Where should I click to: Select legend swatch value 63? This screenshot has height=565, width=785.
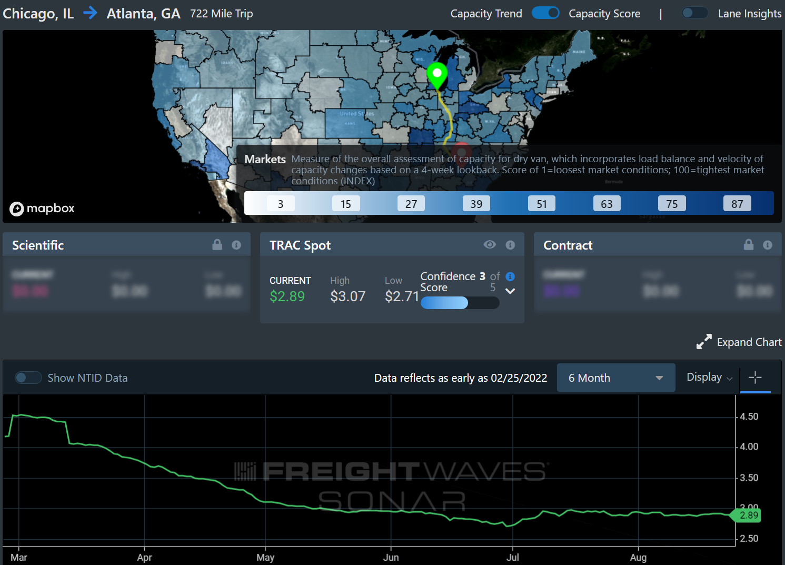pos(607,204)
